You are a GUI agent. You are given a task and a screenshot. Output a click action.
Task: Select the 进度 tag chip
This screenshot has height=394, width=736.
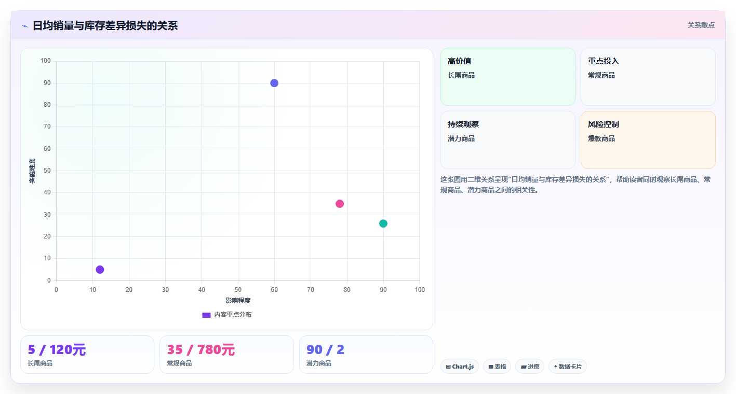(x=530, y=367)
